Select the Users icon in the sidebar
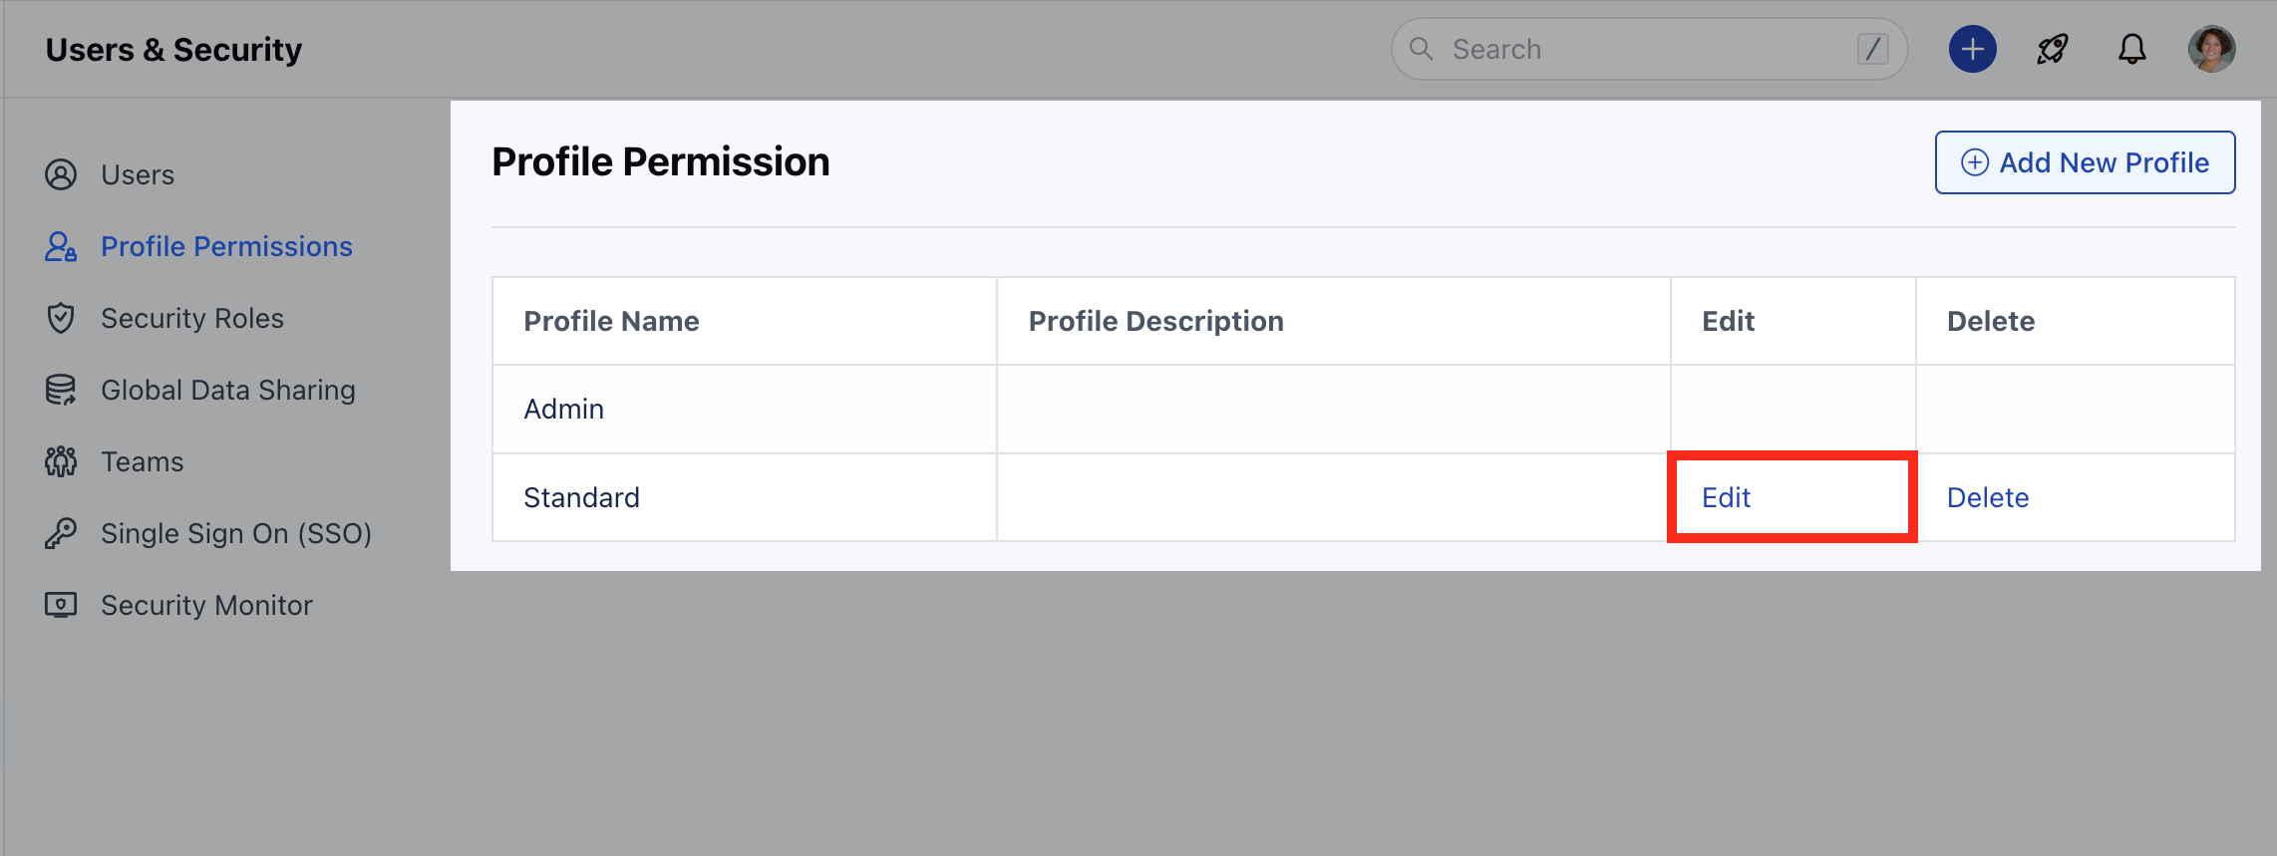The width and height of the screenshot is (2277, 856). (x=61, y=173)
